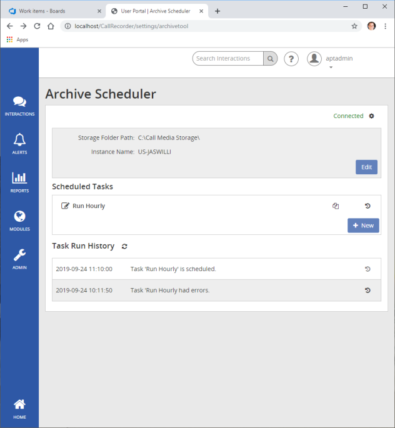The width and height of the screenshot is (395, 428).
Task: Edit the Run Hourly scheduled task
Action: pyautogui.click(x=65, y=206)
